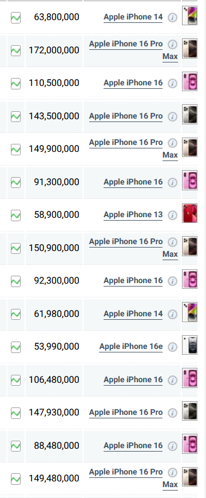Click chart icon next to 172,000,000 price
Viewport: 206px width, 498px height.
click(x=15, y=50)
